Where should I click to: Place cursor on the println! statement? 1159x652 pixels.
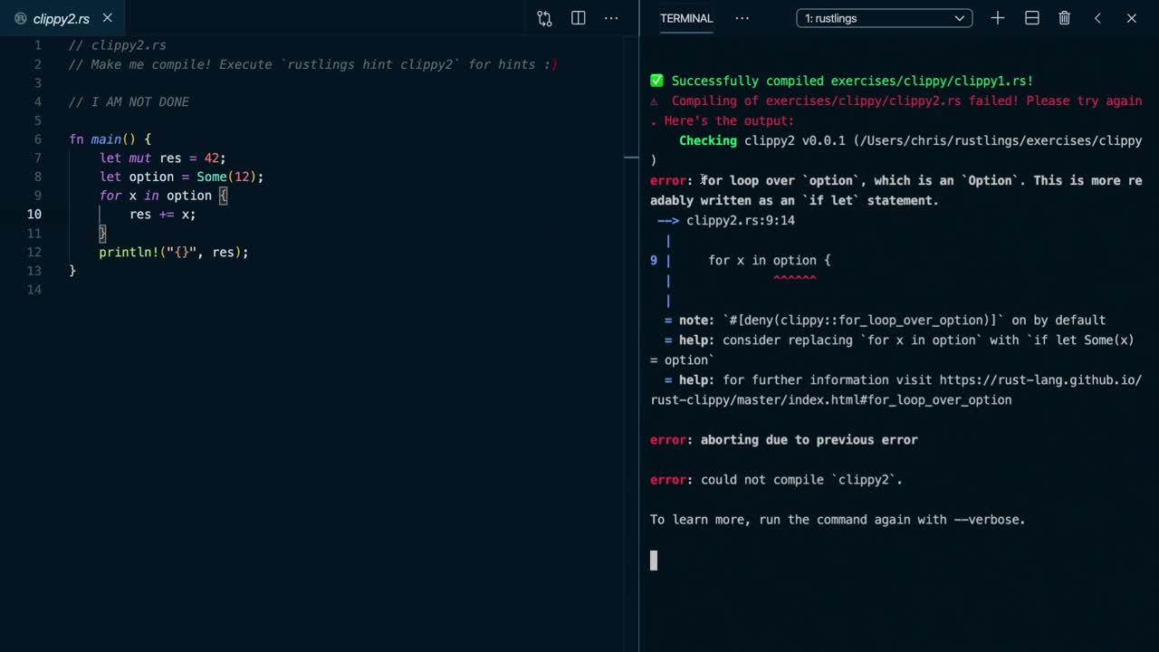click(x=173, y=253)
